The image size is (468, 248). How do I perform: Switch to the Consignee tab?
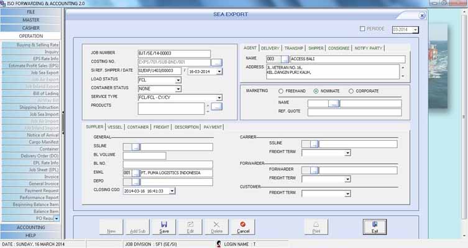coord(339,48)
